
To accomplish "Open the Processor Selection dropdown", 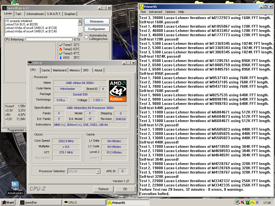I will tap(98, 171).
